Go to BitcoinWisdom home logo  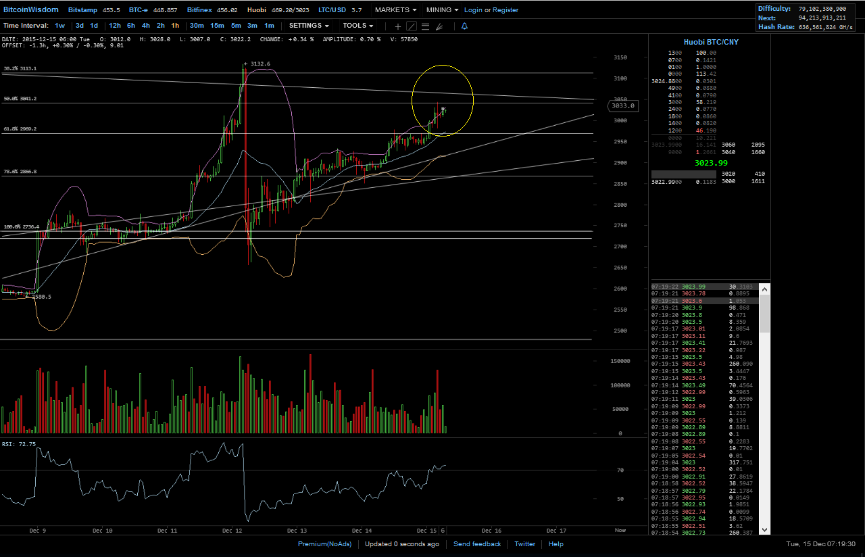tap(31, 10)
